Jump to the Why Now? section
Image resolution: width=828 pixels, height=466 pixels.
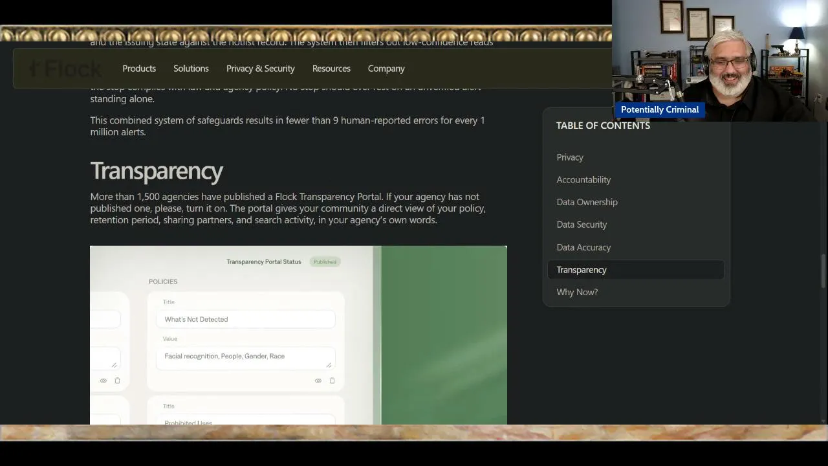click(x=577, y=293)
